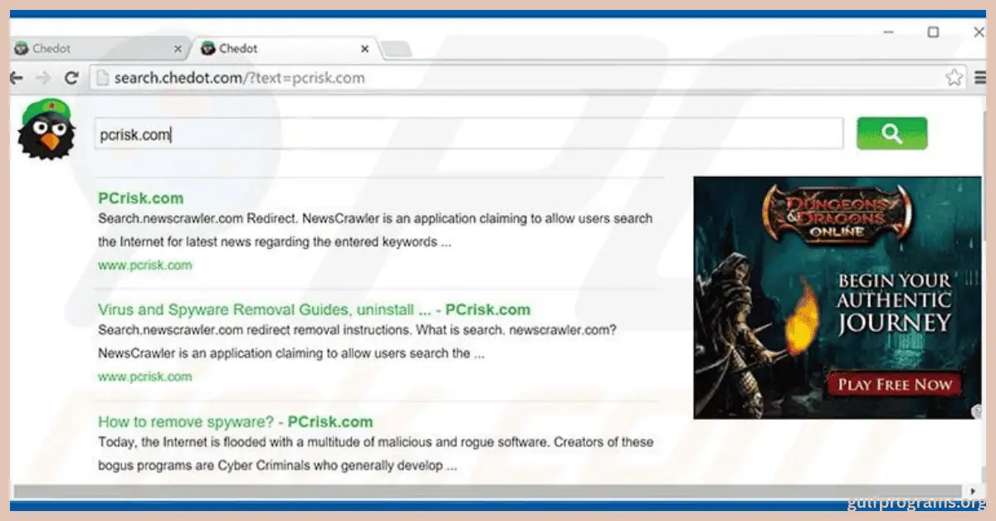Reload the current page
Viewport: 996px width, 521px height.
point(71,78)
